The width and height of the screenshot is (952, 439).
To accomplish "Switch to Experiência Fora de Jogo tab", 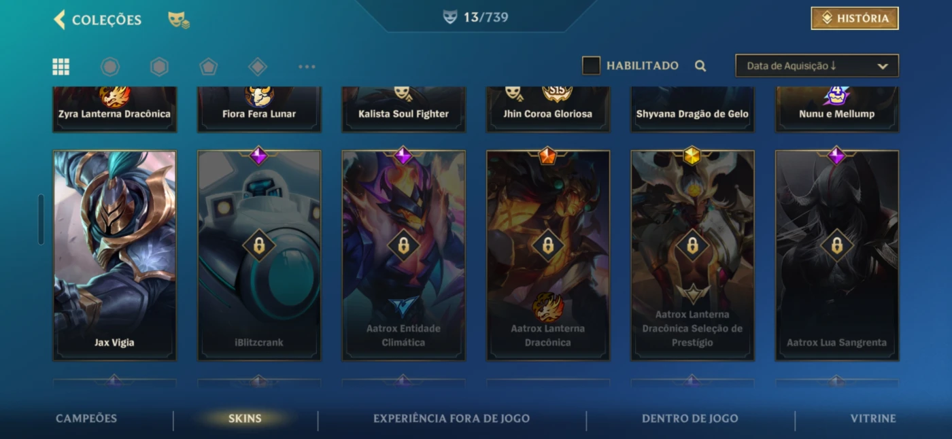I will tap(452, 419).
